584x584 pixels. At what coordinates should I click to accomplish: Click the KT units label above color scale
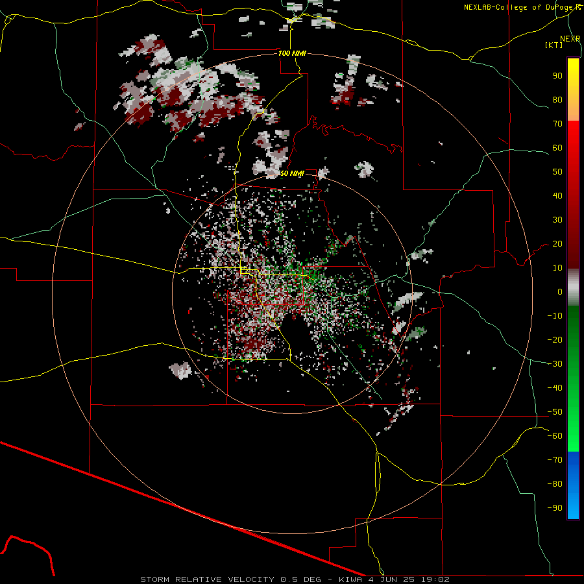coord(554,45)
